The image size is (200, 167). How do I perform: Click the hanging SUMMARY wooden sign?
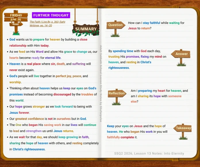click(86, 30)
